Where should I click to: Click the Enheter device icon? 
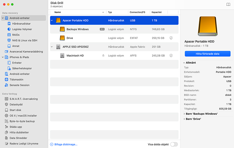[x=9, y=63]
